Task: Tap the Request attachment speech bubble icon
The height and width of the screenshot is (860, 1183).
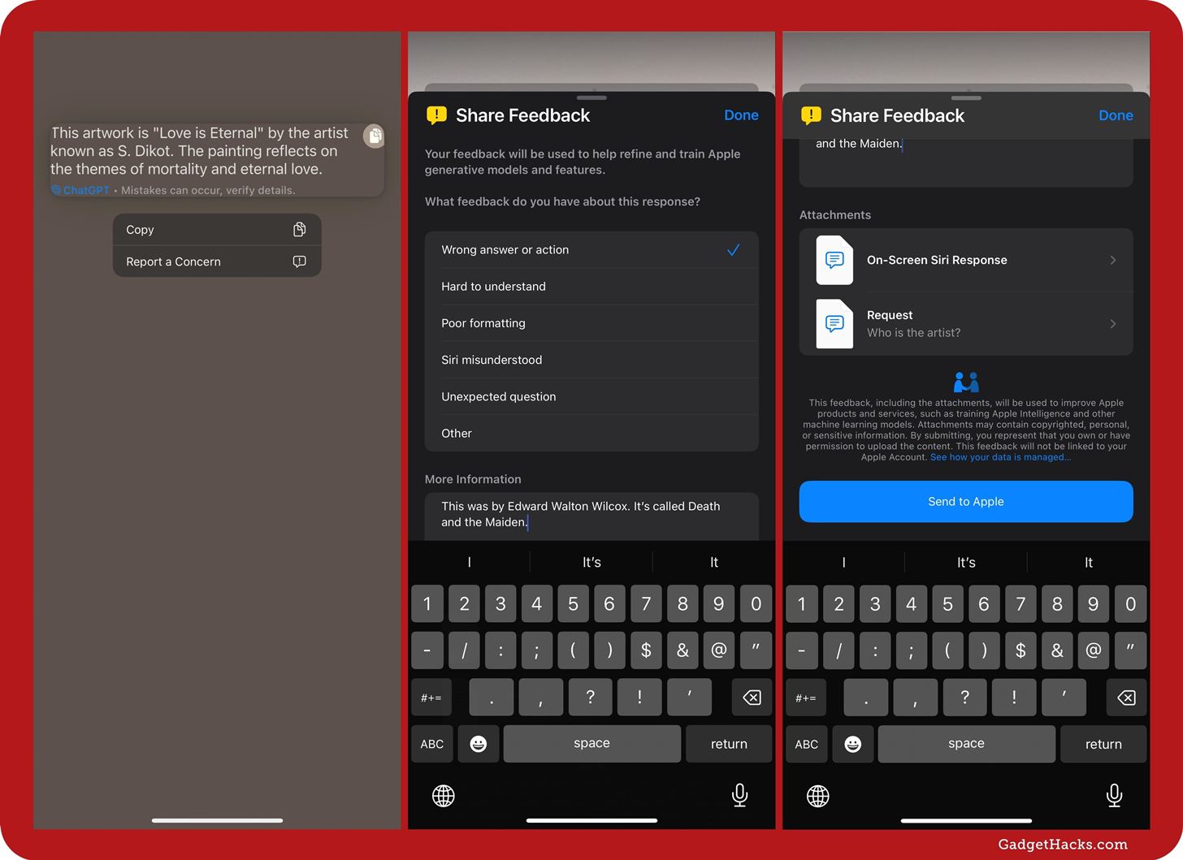Action: [834, 323]
